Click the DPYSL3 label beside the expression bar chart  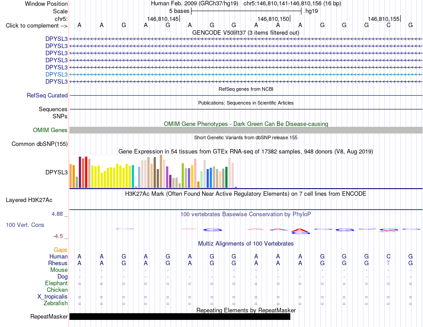pos(57,172)
